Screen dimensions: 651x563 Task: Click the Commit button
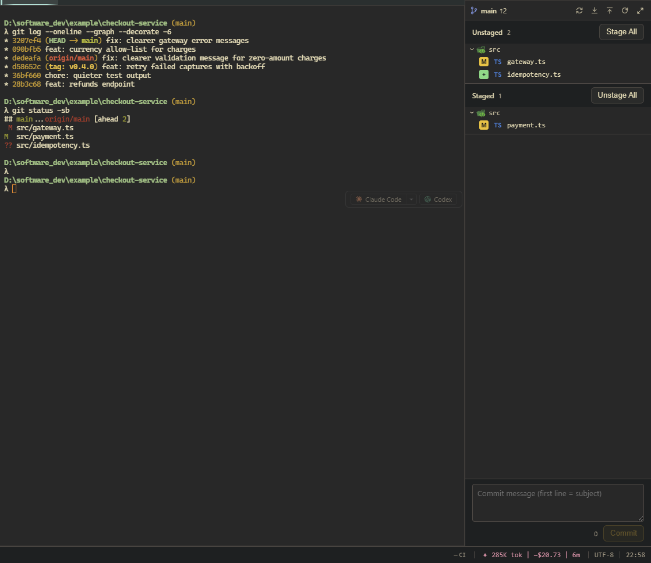[x=623, y=533]
